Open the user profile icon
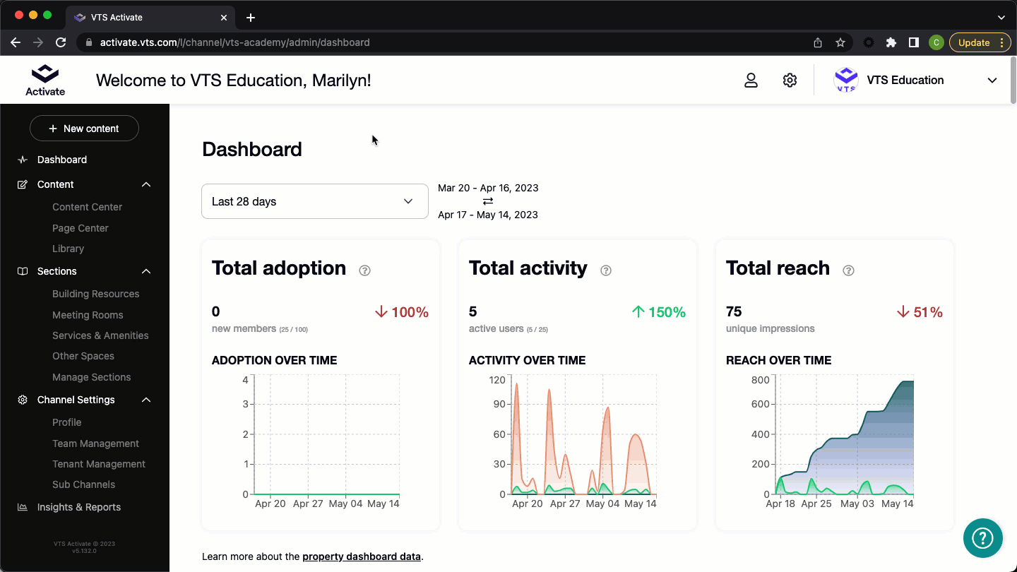Image resolution: width=1017 pixels, height=572 pixels. [751, 81]
